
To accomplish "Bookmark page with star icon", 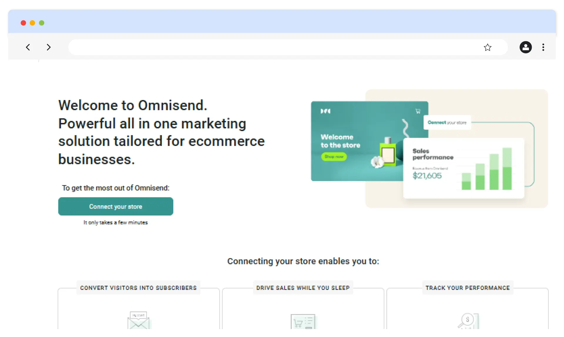I will [x=487, y=47].
